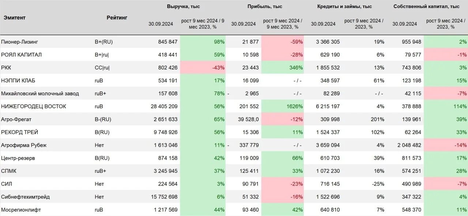Click the 39% equity growth cell
The width and height of the screenshot is (468, 216).
[446, 119]
